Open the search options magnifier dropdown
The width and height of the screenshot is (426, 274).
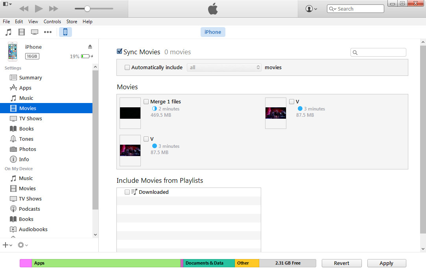332,9
